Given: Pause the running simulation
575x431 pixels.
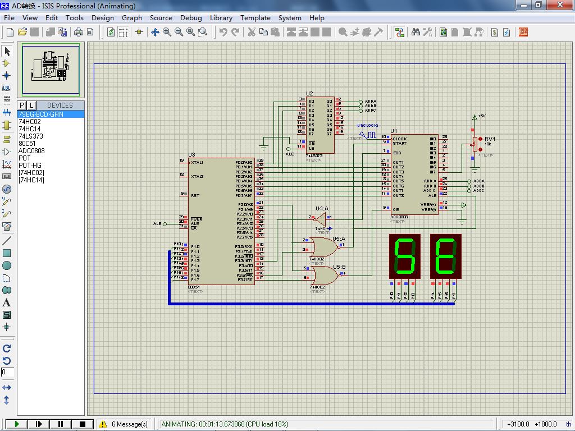Looking at the screenshot, I should tap(61, 424).
